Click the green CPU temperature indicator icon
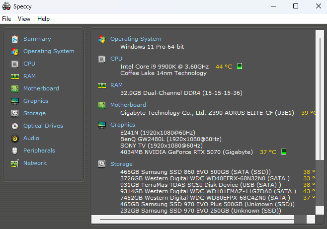The height and width of the screenshot is (229, 327). [240, 66]
